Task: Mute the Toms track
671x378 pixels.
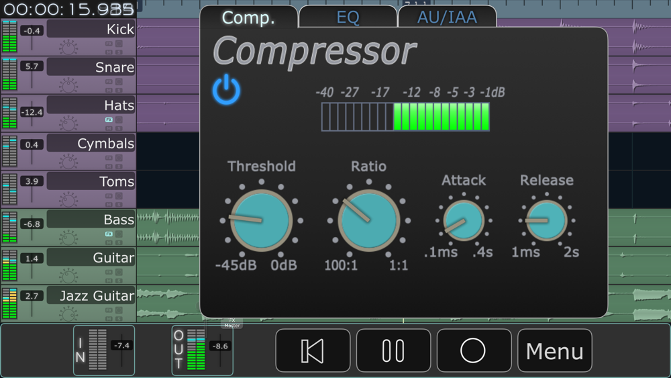Action: coord(109,203)
